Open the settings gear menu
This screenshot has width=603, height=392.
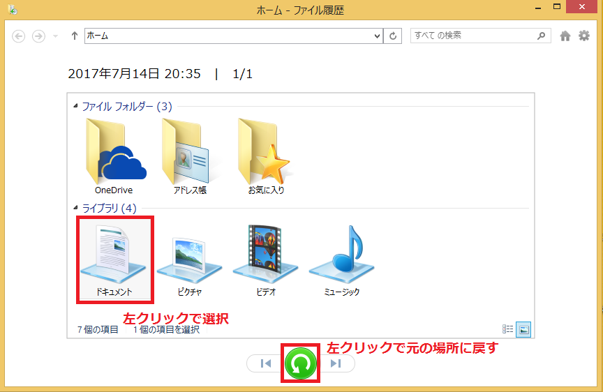point(584,36)
